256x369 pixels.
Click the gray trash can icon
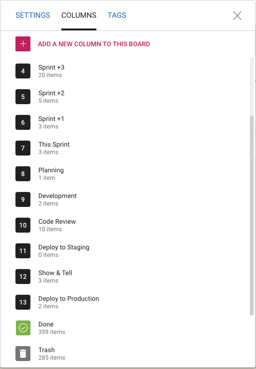click(x=23, y=354)
